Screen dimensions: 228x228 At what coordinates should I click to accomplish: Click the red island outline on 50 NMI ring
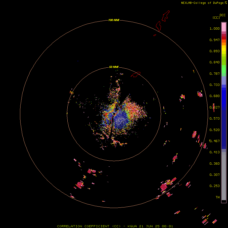coord(136,74)
